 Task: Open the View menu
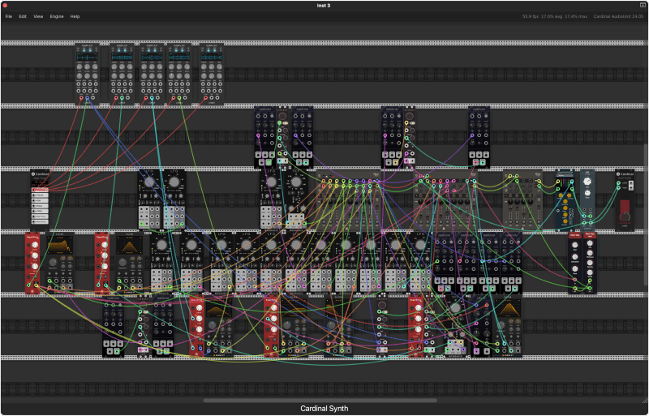38,16
